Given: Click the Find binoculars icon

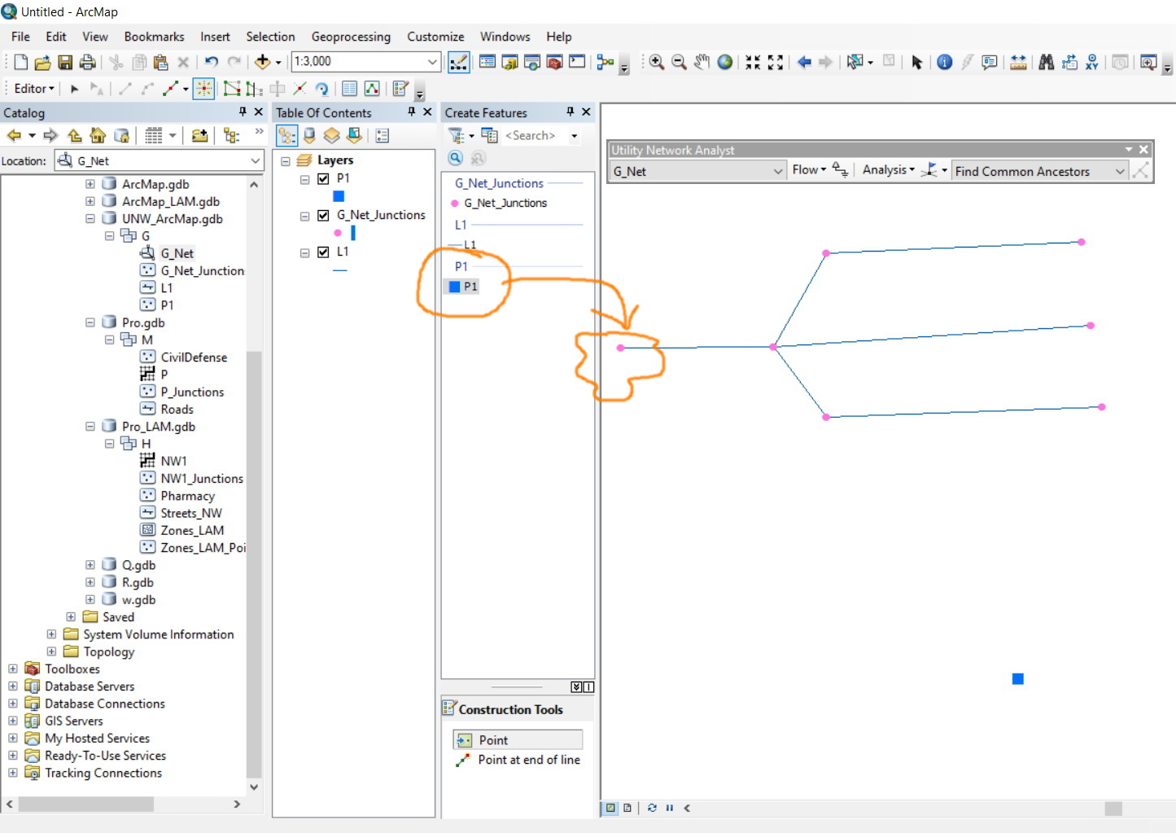Looking at the screenshot, I should point(1047,62).
